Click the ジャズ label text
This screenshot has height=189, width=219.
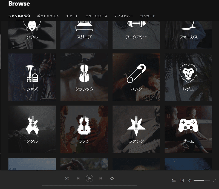click(32, 89)
